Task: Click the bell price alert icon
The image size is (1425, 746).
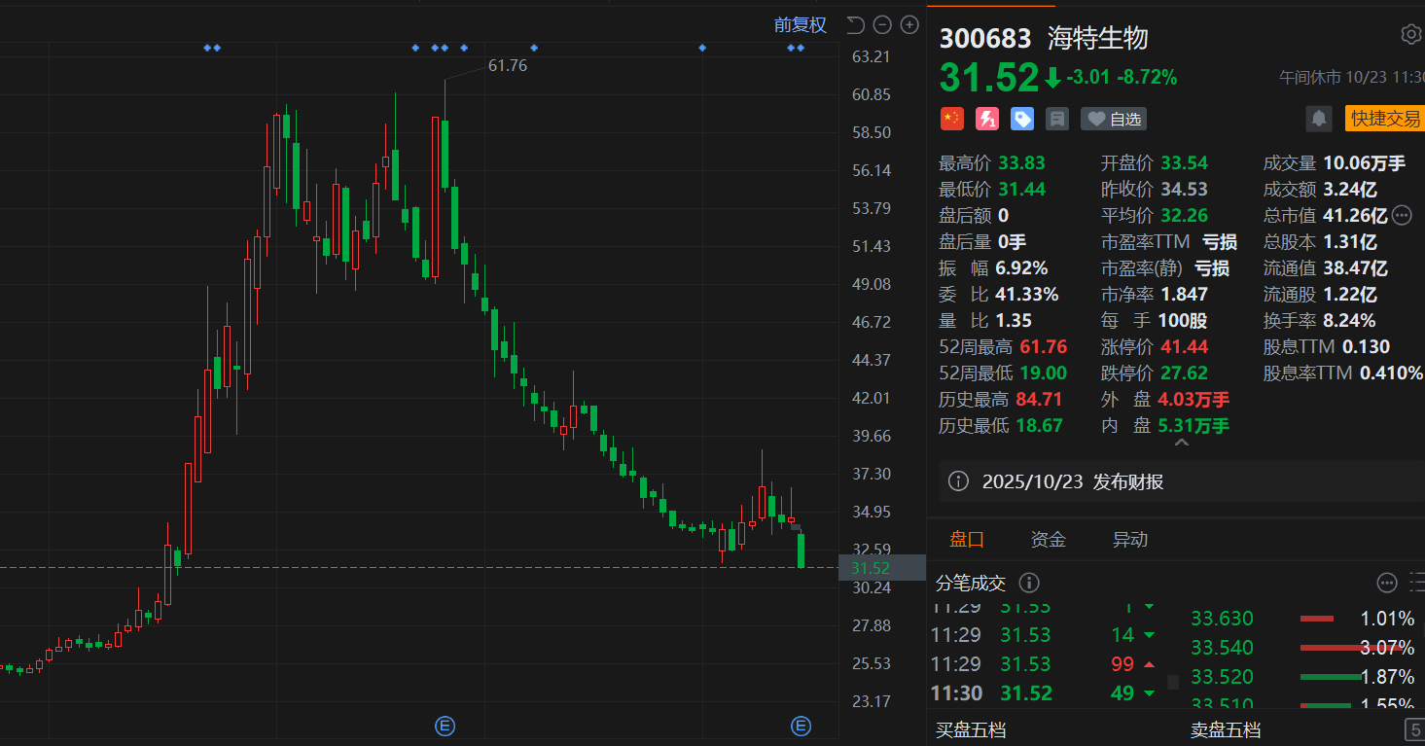Action: (x=1319, y=119)
